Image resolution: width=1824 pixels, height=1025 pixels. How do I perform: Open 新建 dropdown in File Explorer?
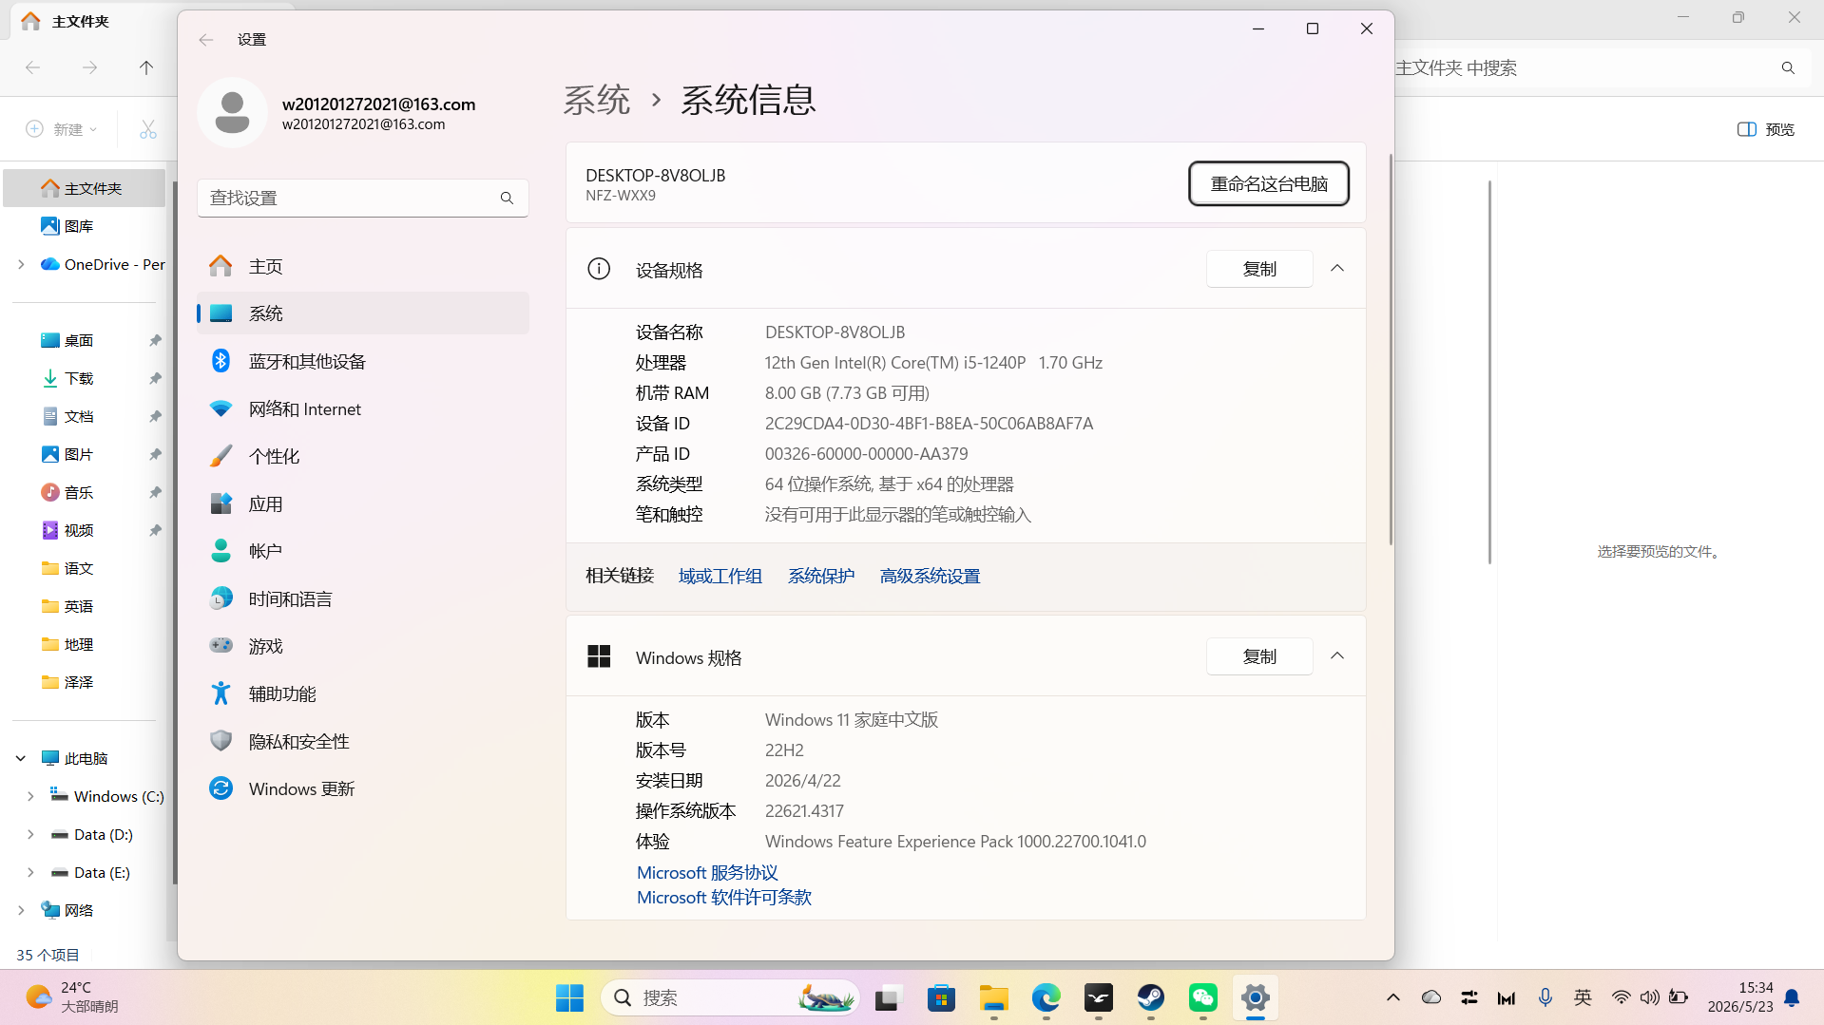click(62, 128)
